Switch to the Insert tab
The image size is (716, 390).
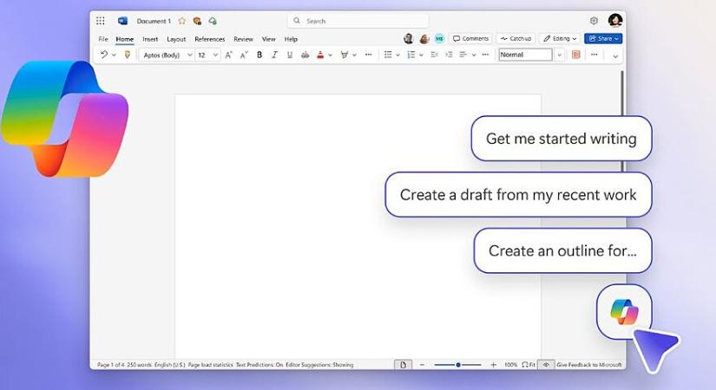[x=150, y=39]
